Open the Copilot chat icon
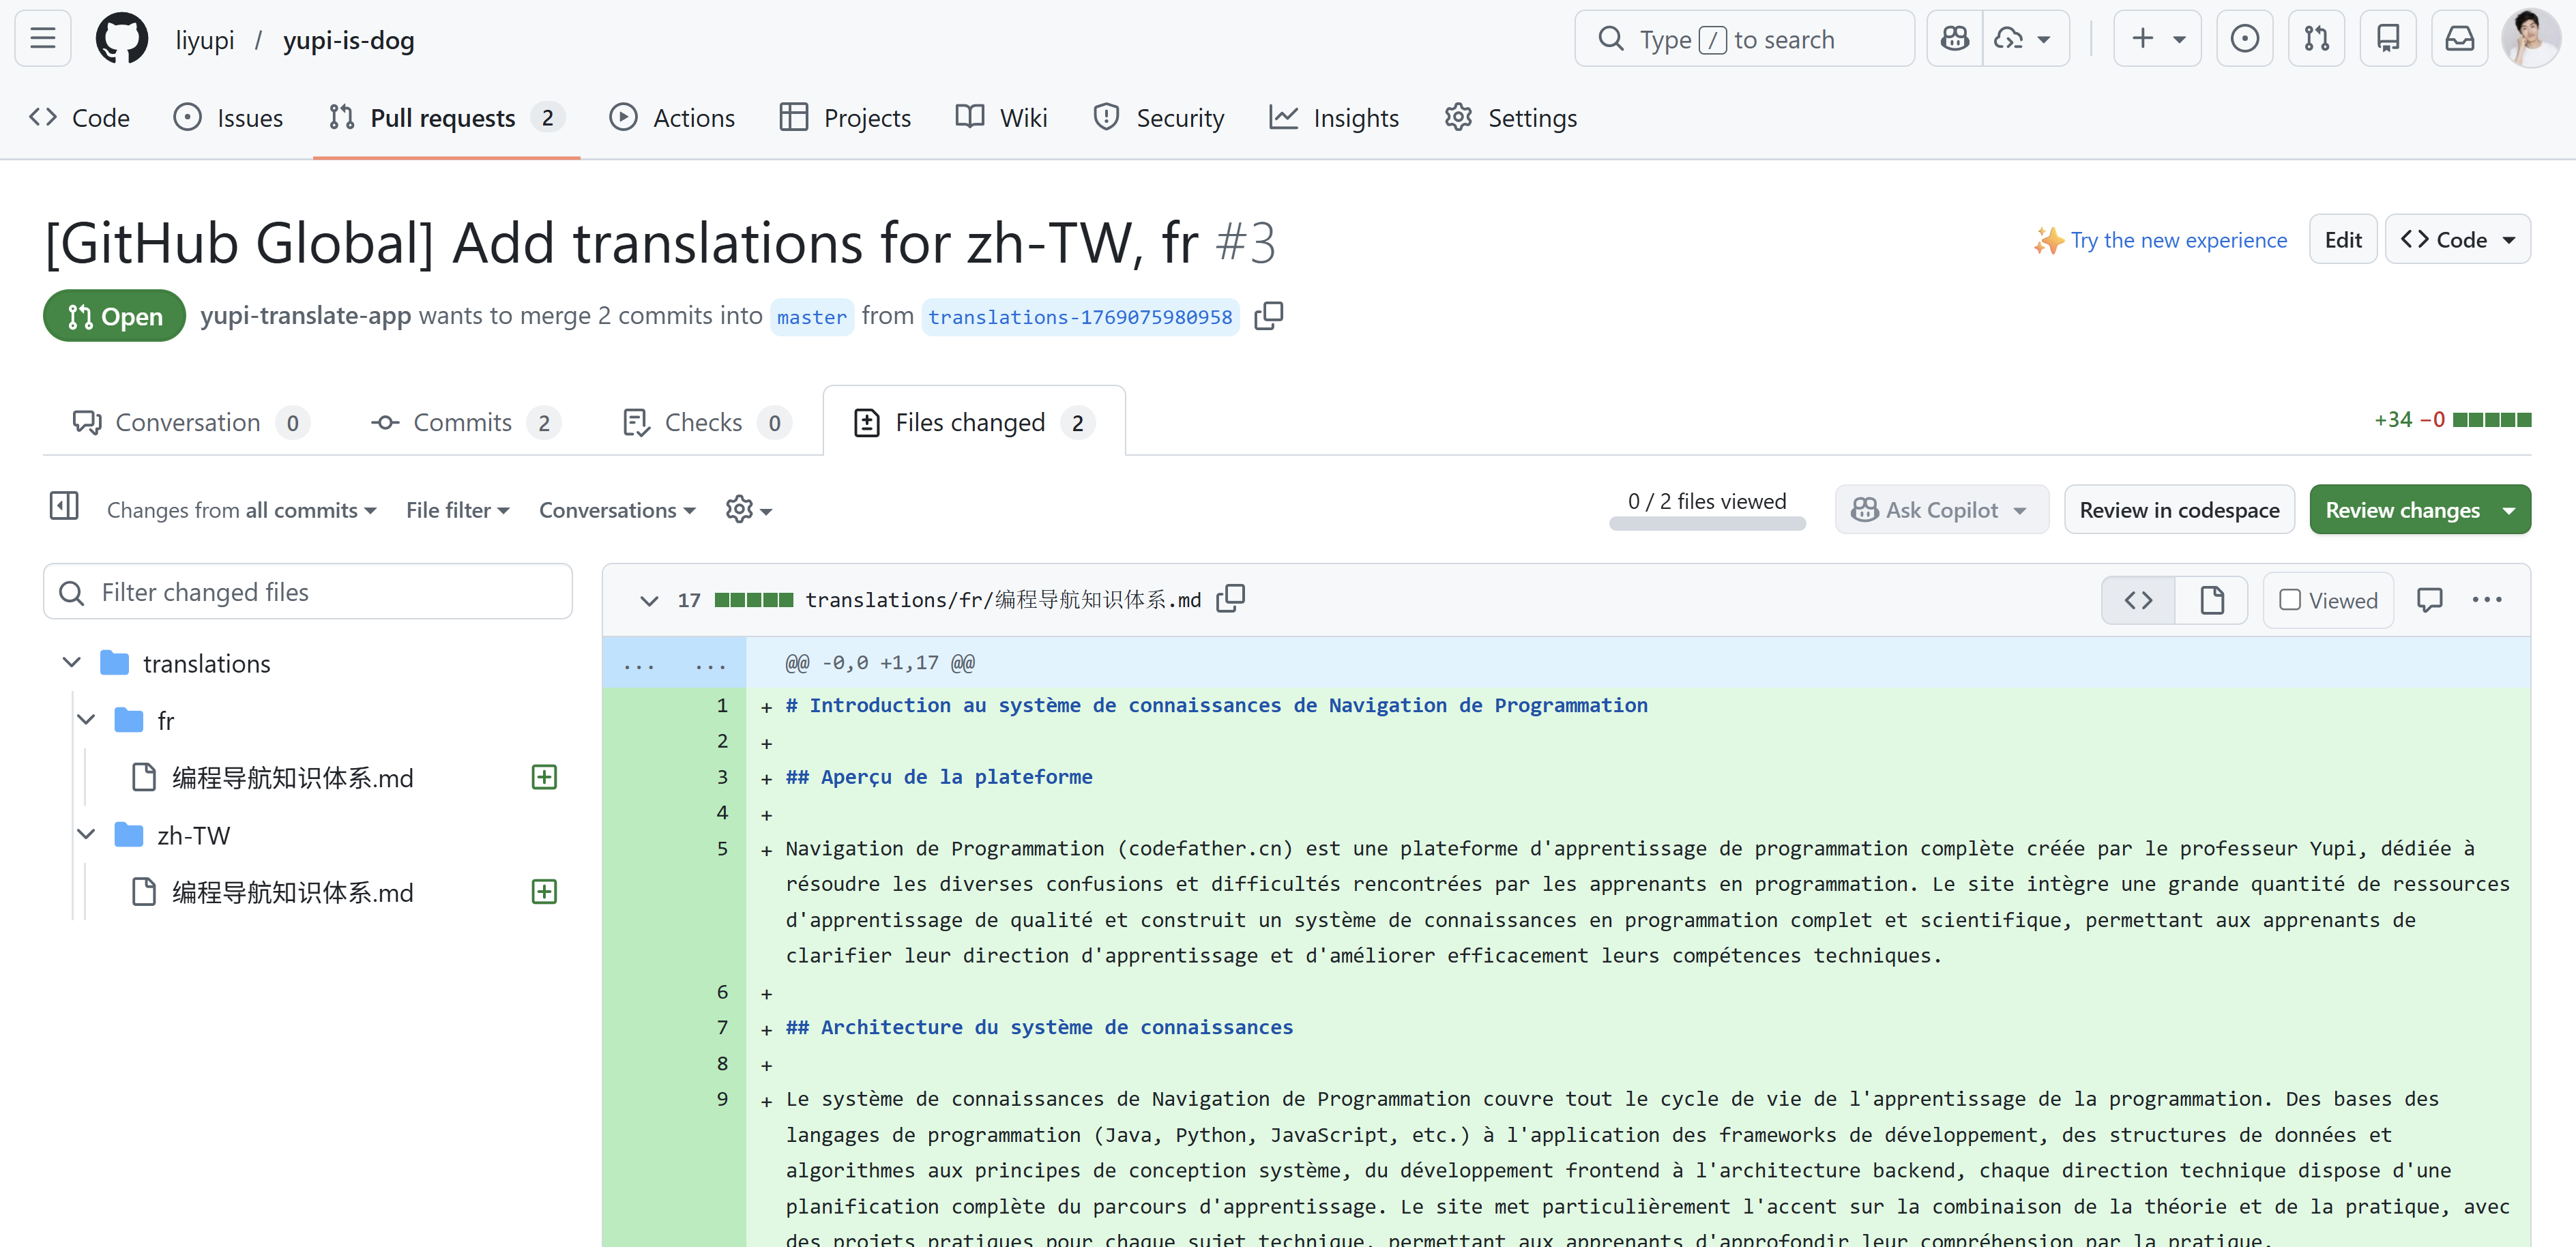 click(x=1954, y=39)
